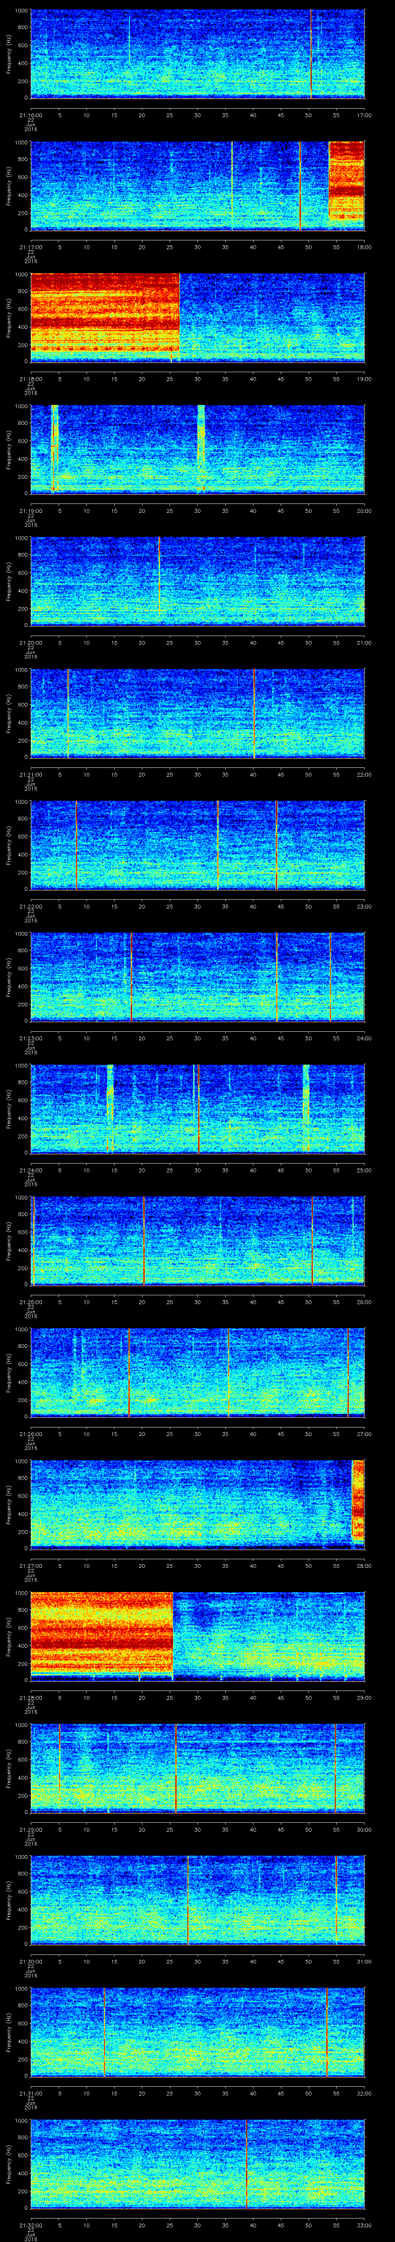The width and height of the screenshot is (395, 2242).
Task: Click the 17:00 end time label
Action: coord(364,115)
